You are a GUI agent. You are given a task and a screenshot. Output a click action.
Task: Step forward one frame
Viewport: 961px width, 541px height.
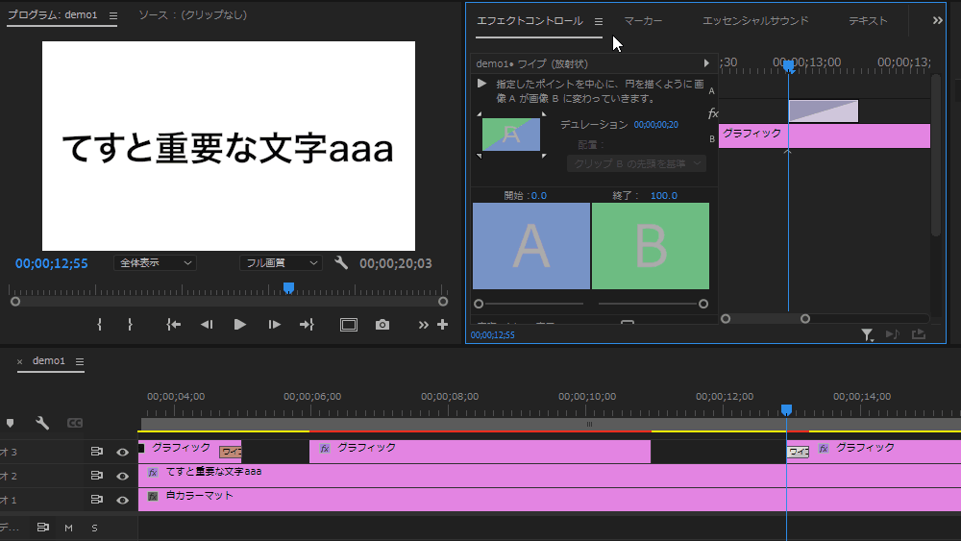tap(274, 325)
